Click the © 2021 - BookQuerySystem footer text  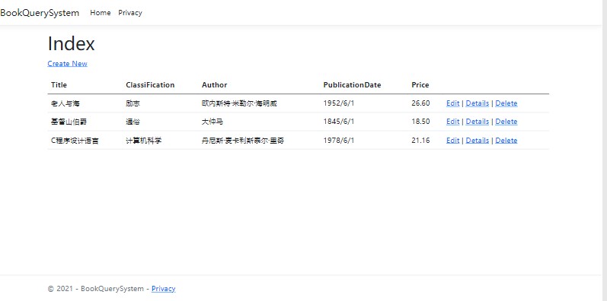96,289
